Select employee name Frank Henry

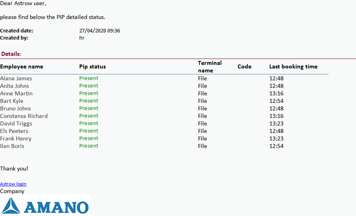coord(16,138)
